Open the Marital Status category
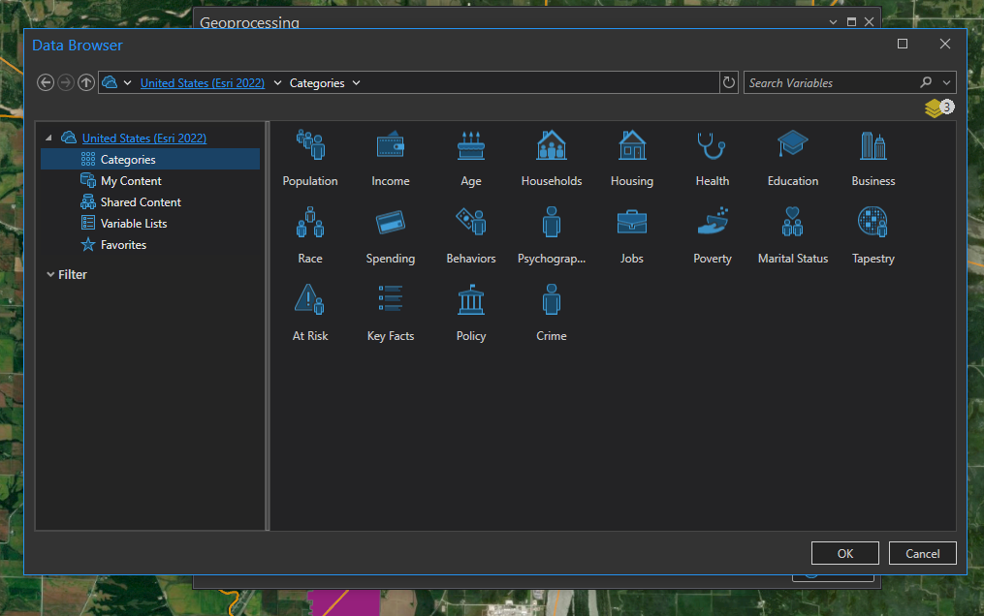Screen dimensions: 984x616 [x=793, y=235]
